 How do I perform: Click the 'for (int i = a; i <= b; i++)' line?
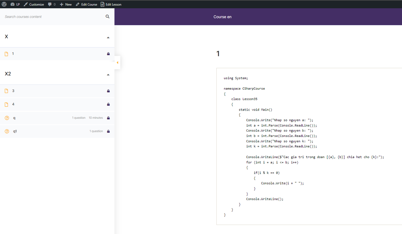272,162
